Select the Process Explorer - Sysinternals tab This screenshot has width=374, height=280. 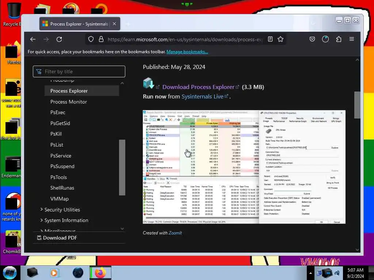click(x=80, y=24)
